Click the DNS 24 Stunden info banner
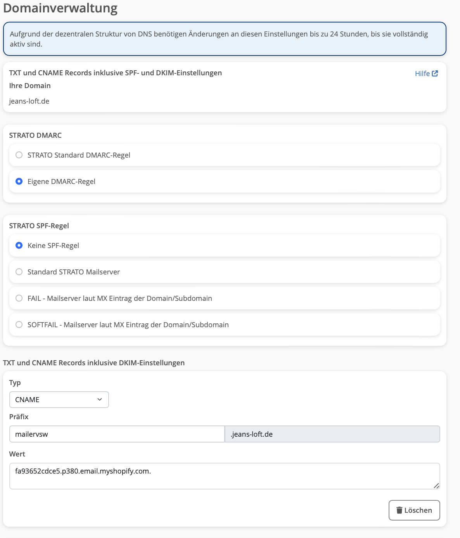 tap(225, 39)
